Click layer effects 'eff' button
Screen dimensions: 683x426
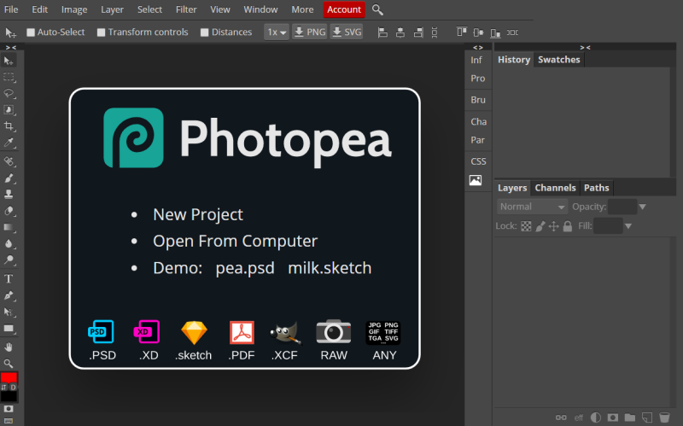pos(579,417)
